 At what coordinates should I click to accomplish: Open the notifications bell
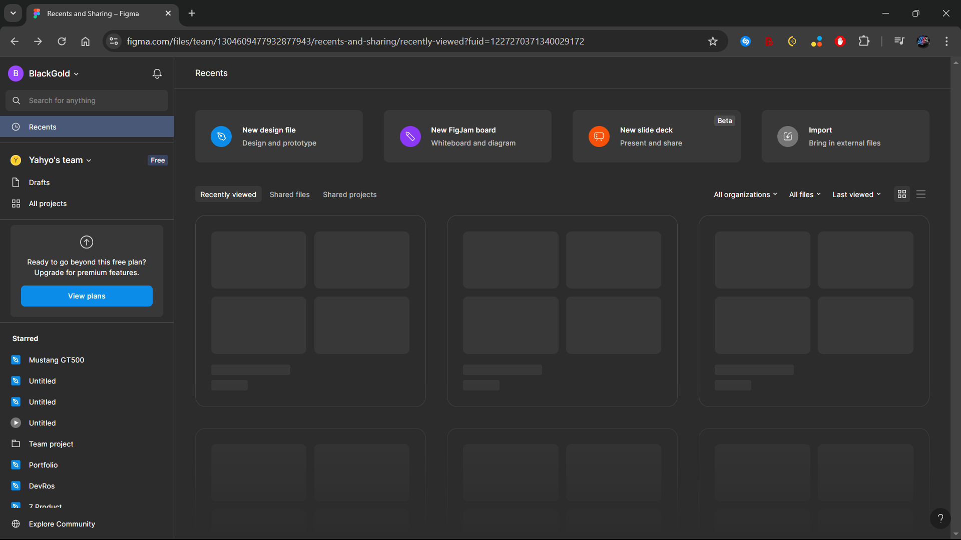157,73
